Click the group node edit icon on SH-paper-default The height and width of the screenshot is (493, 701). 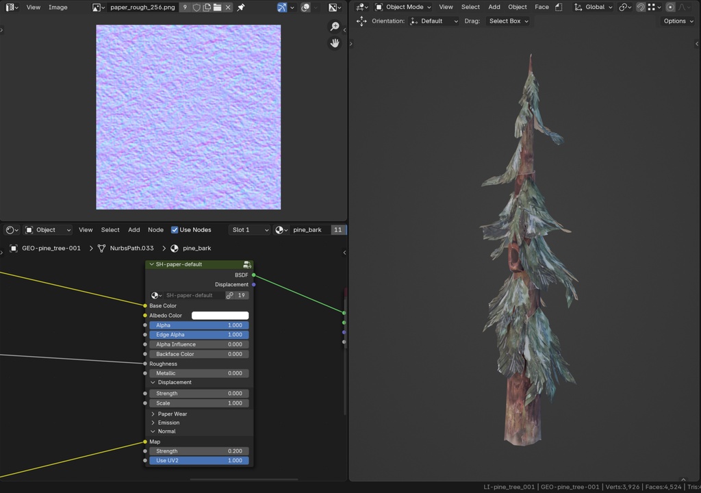tap(247, 264)
